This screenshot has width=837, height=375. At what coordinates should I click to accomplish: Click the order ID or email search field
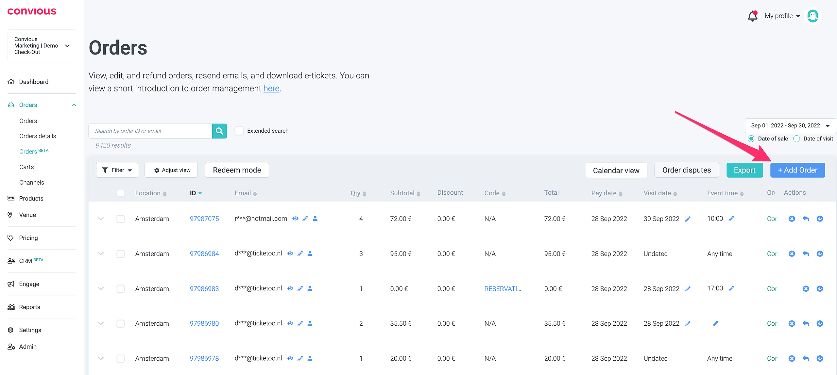click(x=150, y=131)
